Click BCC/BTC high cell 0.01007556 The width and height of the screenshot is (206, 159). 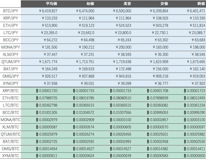[121, 112]
